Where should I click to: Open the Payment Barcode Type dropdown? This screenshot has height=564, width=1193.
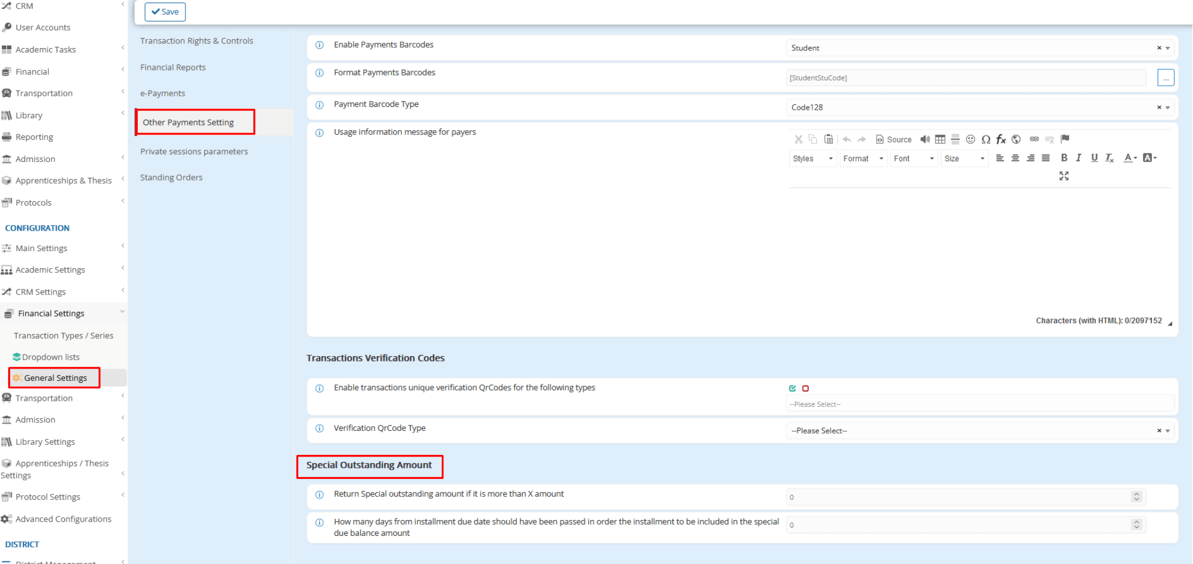tap(979, 107)
